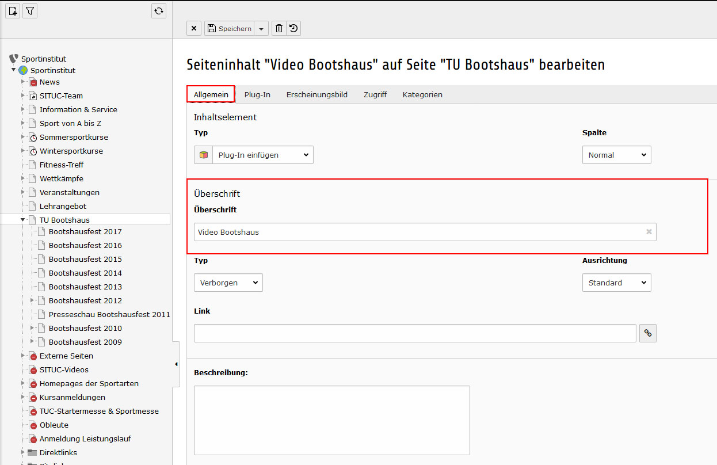Open the Spalte dropdown showing Normal
The height and width of the screenshot is (465, 717).
coord(616,155)
